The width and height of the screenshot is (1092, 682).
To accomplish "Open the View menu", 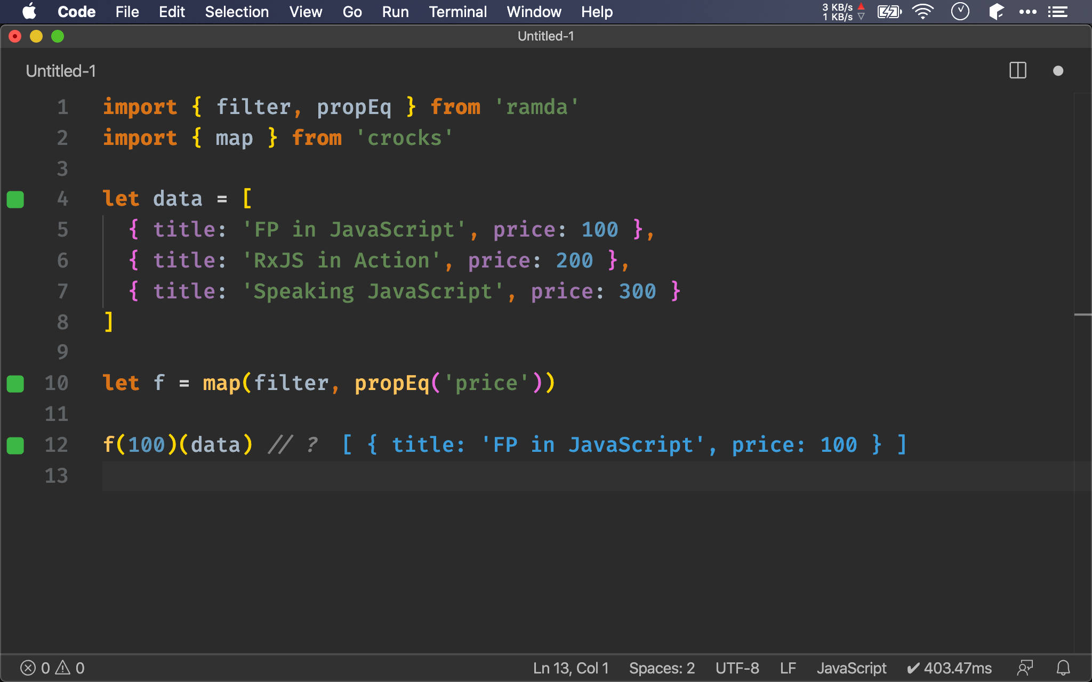I will click(306, 12).
